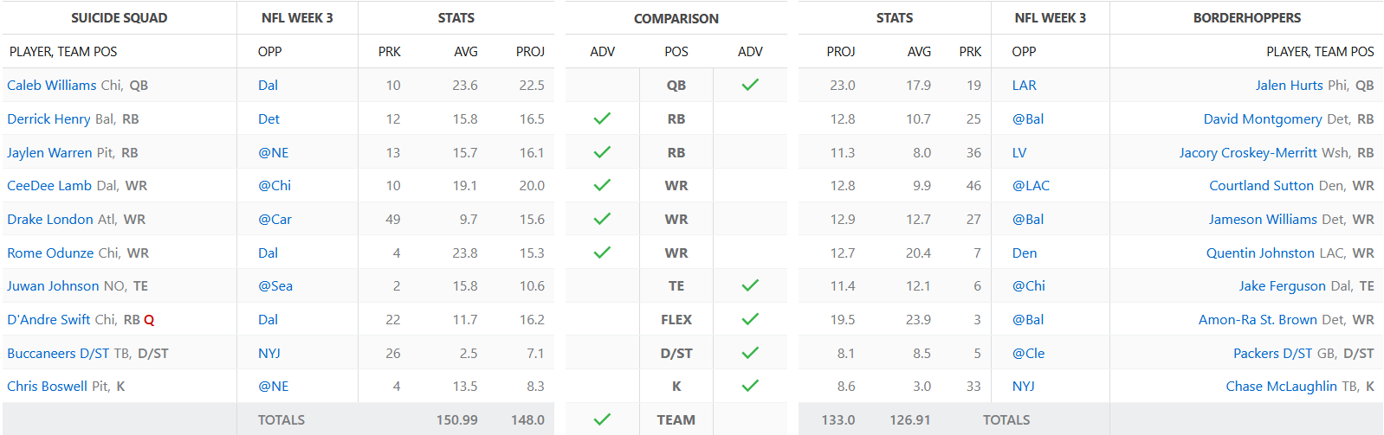1384x435 pixels.
Task: Open Amon-Ra St. Brown player page
Action: coord(1258,319)
